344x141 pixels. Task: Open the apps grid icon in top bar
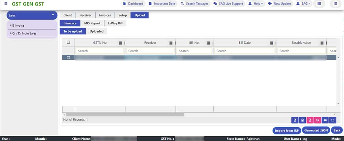click(x=319, y=4)
